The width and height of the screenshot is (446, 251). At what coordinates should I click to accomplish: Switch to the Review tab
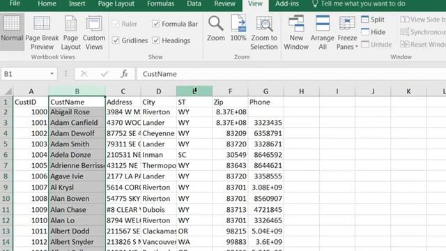pyautogui.click(x=224, y=3)
